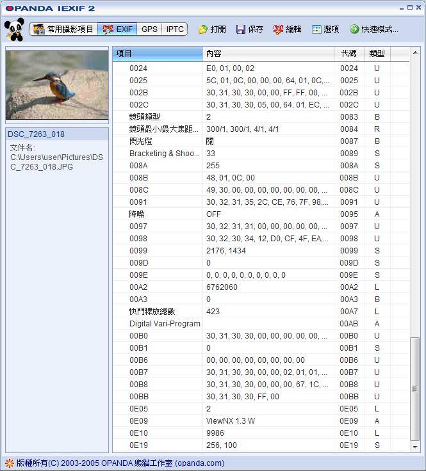Viewport: 426px width, 471px height.
Task: Minimize the Opanda IExif window
Action: point(402,8)
